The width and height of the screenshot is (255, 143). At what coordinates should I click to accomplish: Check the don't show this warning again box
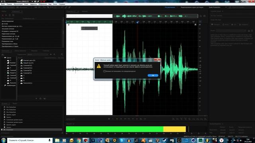(104, 71)
